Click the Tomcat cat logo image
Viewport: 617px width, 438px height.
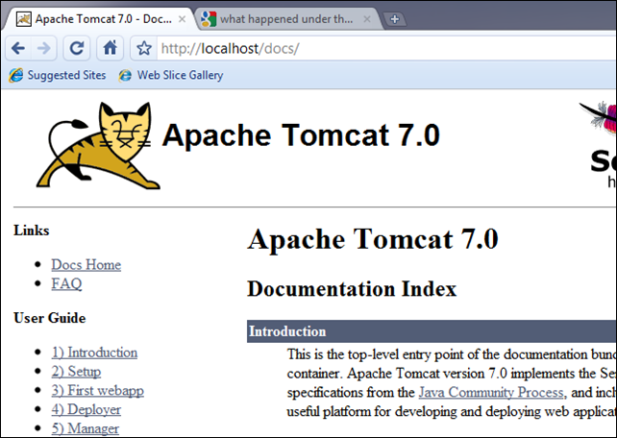(98, 145)
